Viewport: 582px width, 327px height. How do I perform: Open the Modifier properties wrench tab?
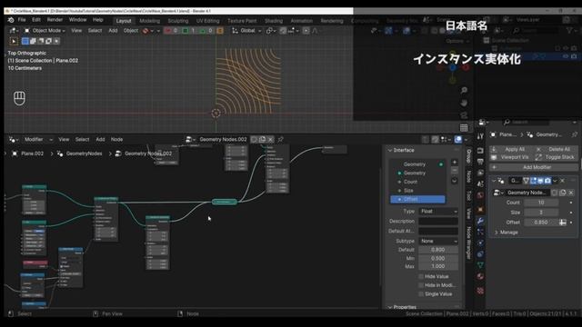(480, 221)
